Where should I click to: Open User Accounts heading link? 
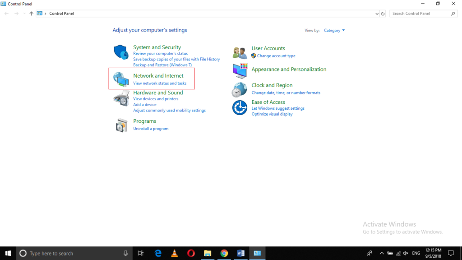tap(268, 48)
